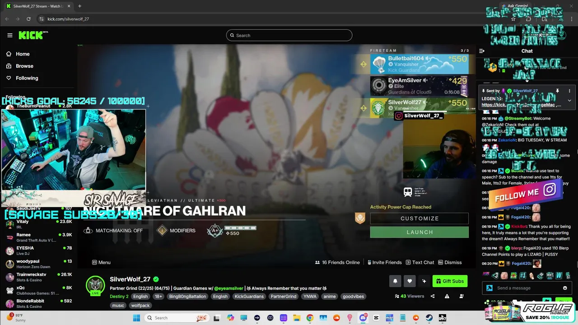Viewport: 578px width, 325px height.
Task: Bookmark this page with the star
Action: pyautogui.click(x=513, y=19)
